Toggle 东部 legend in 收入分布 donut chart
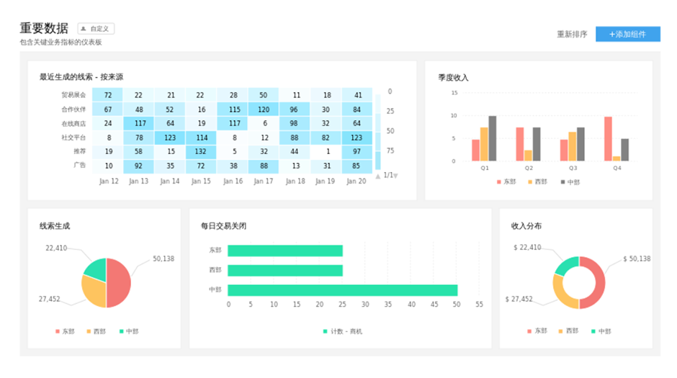The height and width of the screenshot is (378, 677). coord(537,331)
